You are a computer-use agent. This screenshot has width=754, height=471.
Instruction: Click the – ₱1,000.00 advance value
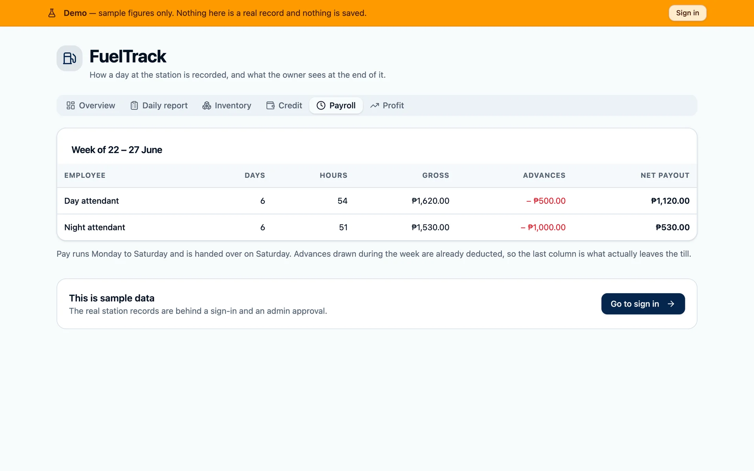(x=543, y=228)
